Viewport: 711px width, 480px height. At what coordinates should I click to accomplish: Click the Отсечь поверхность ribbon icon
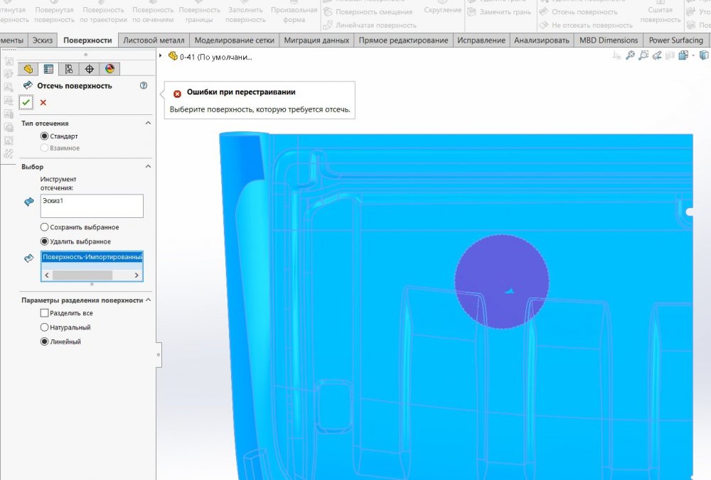544,12
